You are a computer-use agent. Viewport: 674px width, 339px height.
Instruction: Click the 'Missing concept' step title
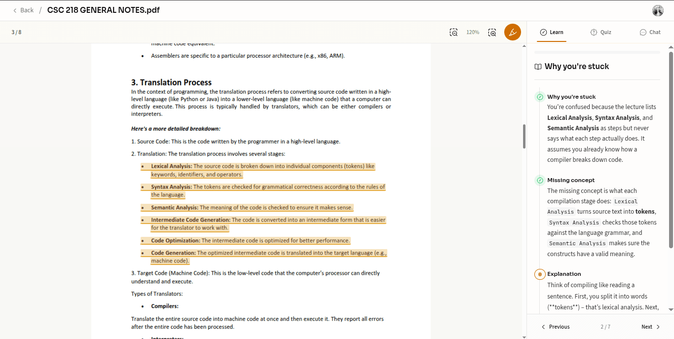point(571,180)
